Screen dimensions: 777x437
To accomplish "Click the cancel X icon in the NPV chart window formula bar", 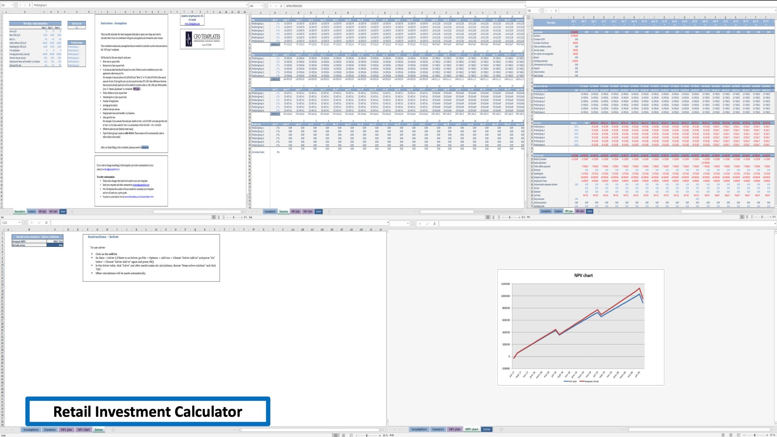I will [420, 223].
